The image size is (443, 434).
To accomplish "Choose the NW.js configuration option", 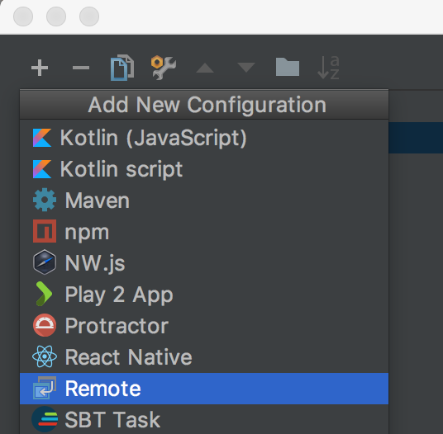I will click(204, 263).
